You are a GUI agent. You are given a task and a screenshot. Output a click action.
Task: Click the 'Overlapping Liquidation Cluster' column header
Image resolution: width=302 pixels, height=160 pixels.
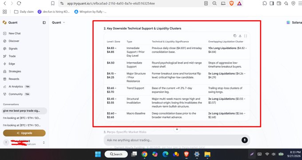(x=226, y=42)
